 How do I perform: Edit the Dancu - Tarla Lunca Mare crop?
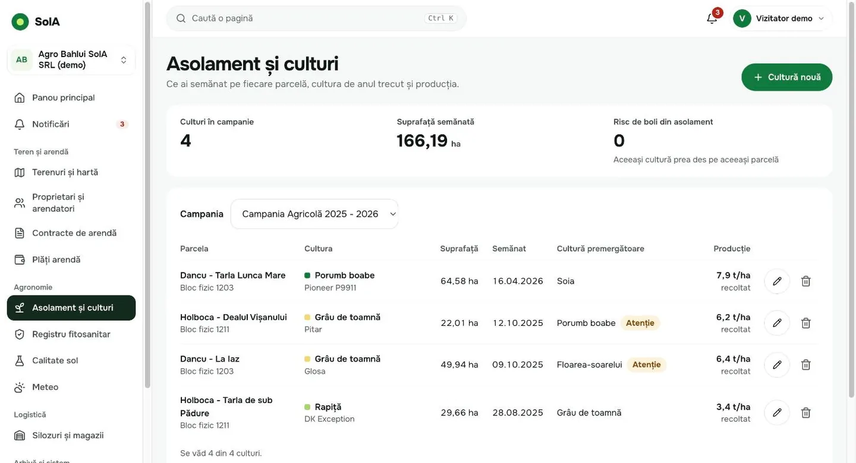[x=777, y=281]
